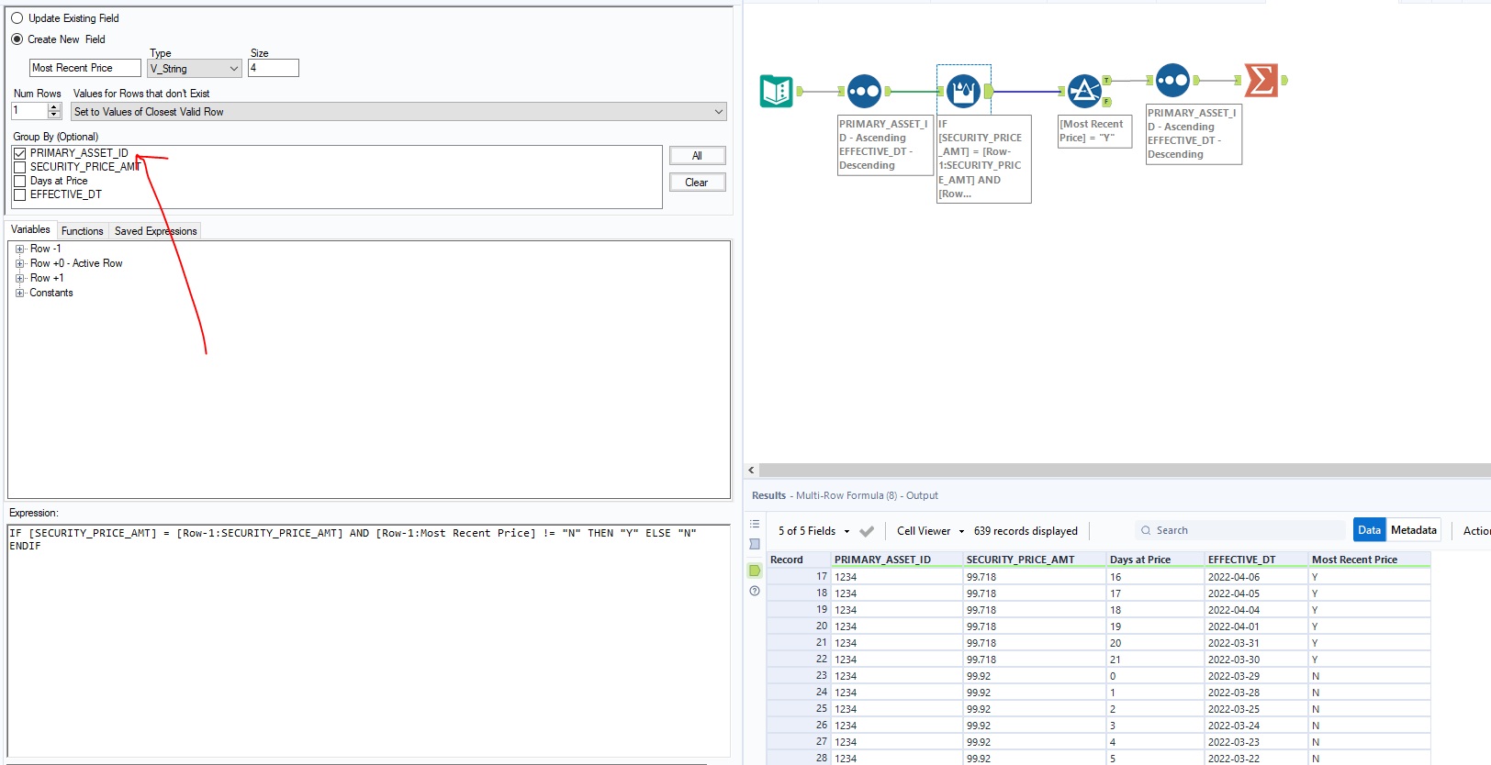Switch to the Metadata view tab
1491x765 pixels.
1413,530
